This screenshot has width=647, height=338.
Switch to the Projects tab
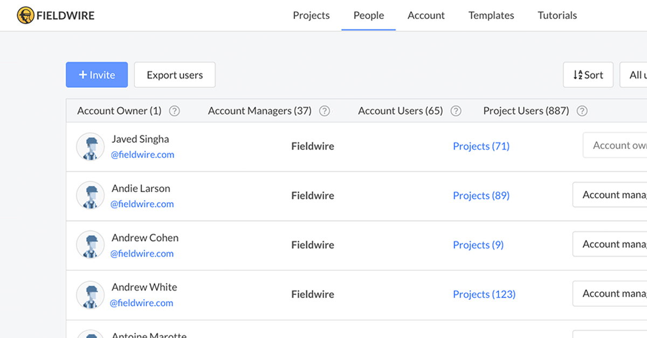pyautogui.click(x=311, y=16)
